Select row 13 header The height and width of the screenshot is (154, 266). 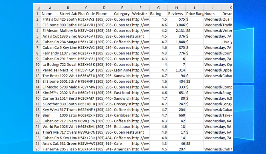tap(38, 81)
